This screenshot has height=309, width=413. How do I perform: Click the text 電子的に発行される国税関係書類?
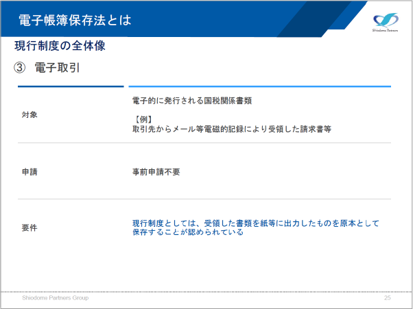point(192,101)
